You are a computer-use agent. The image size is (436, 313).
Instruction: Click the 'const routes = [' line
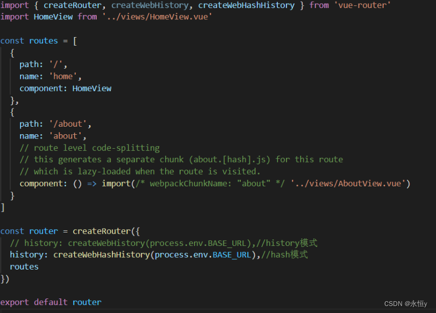[x=39, y=41]
